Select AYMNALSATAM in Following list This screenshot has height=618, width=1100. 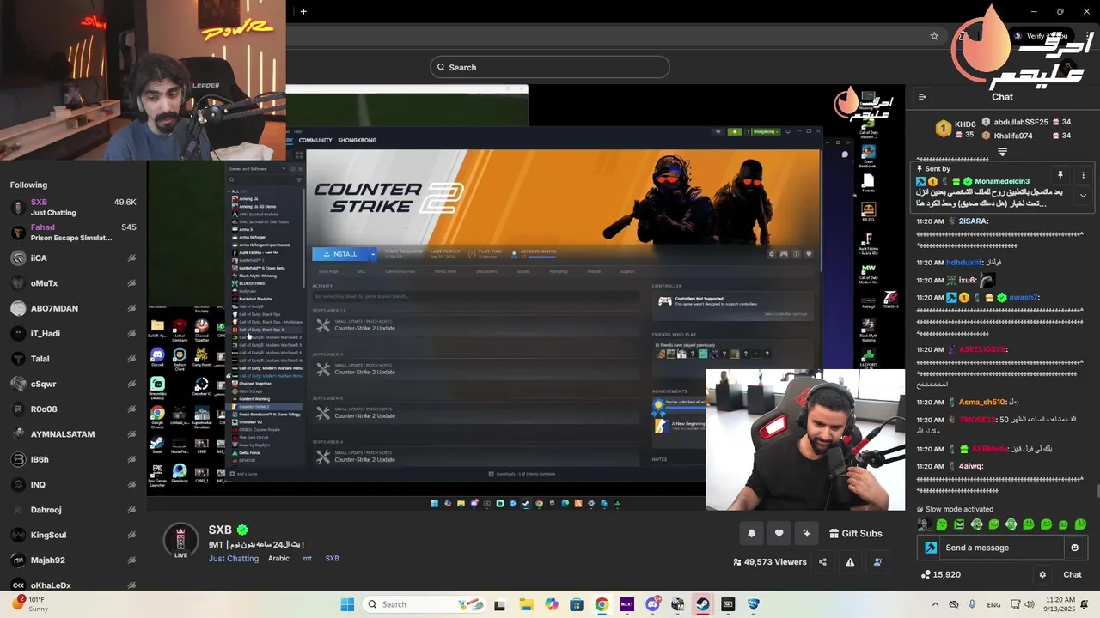73,434
